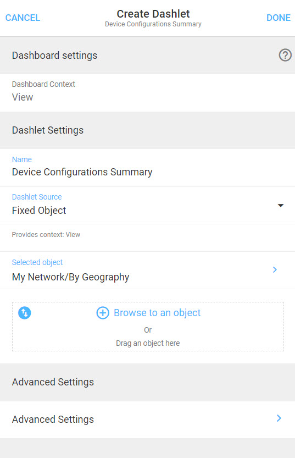
Task: Open the Advanced Settings row
Action: (x=147, y=420)
